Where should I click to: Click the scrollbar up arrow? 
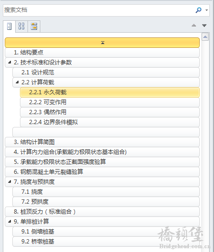click(205, 37)
